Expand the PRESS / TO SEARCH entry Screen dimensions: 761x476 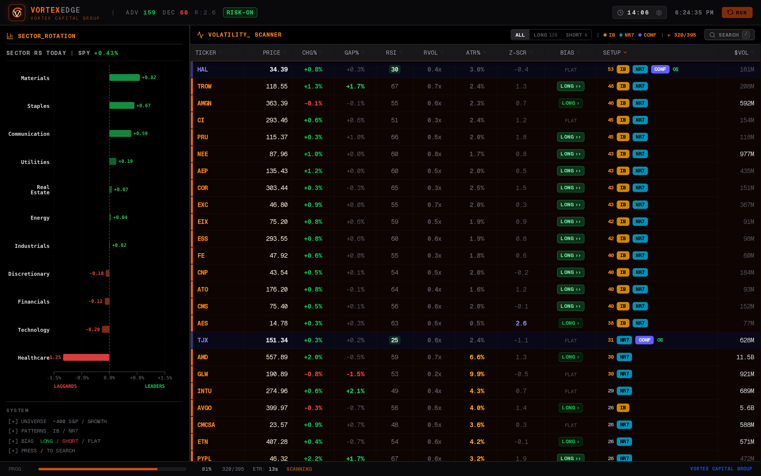point(42,451)
